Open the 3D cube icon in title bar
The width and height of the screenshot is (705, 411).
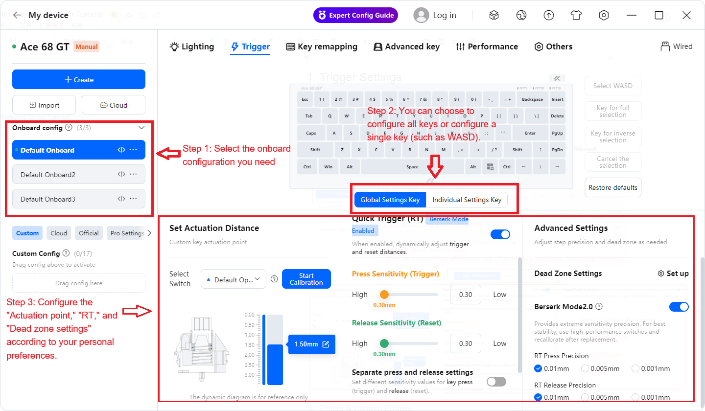click(494, 15)
